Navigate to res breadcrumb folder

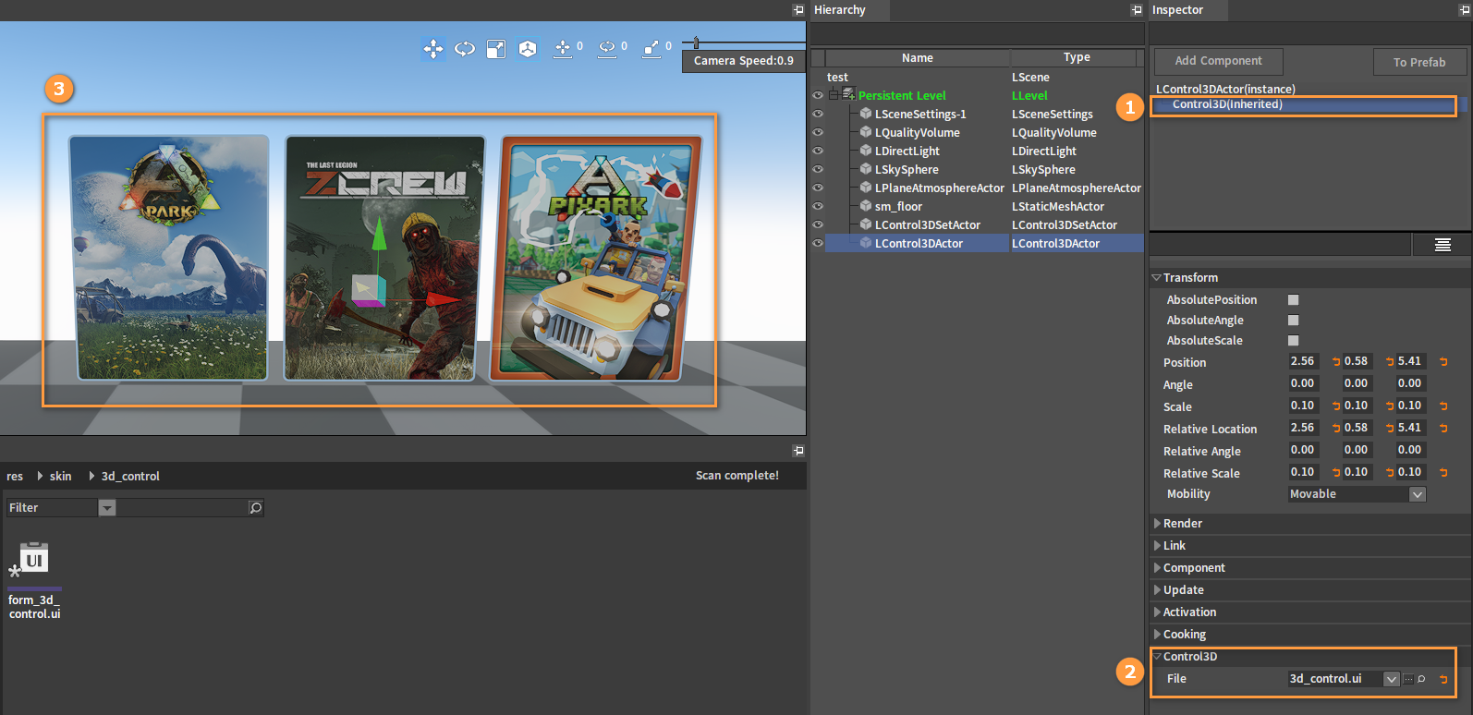click(15, 476)
